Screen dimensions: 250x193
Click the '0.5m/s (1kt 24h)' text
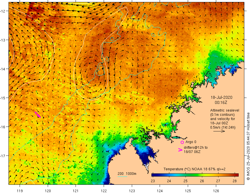pyautogui.click(x=223, y=127)
